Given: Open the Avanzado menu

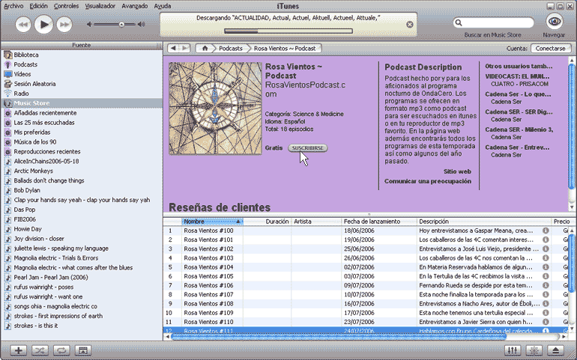Looking at the screenshot, I should click(135, 6).
